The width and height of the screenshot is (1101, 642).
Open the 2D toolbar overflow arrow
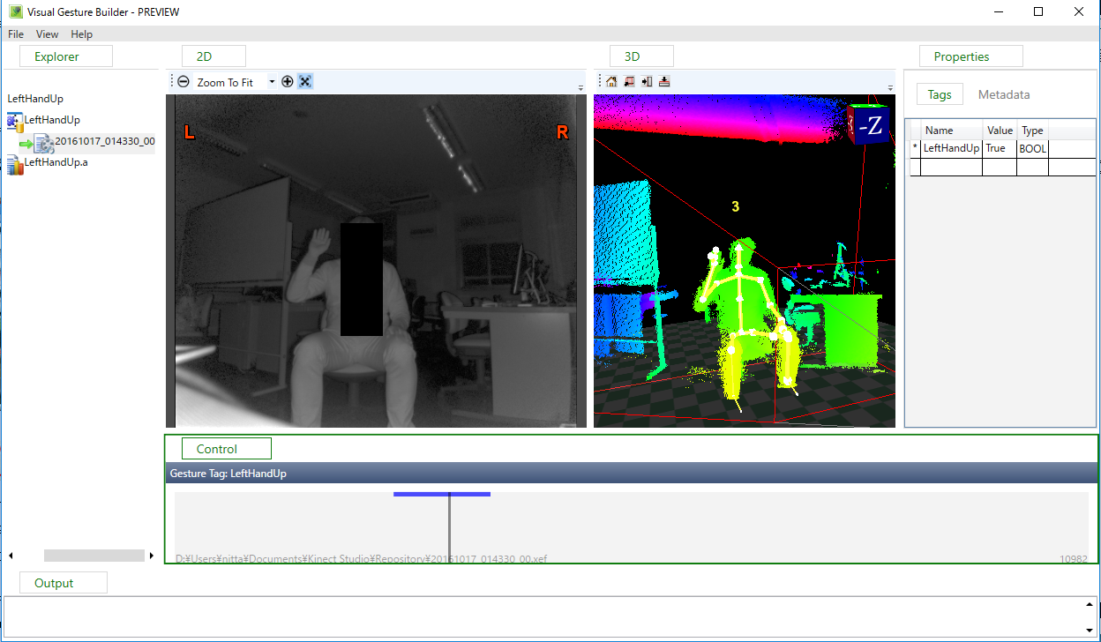click(580, 88)
